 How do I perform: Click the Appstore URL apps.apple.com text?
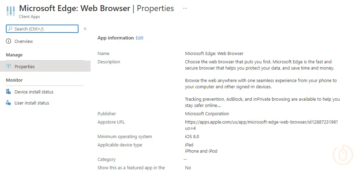[261, 122]
